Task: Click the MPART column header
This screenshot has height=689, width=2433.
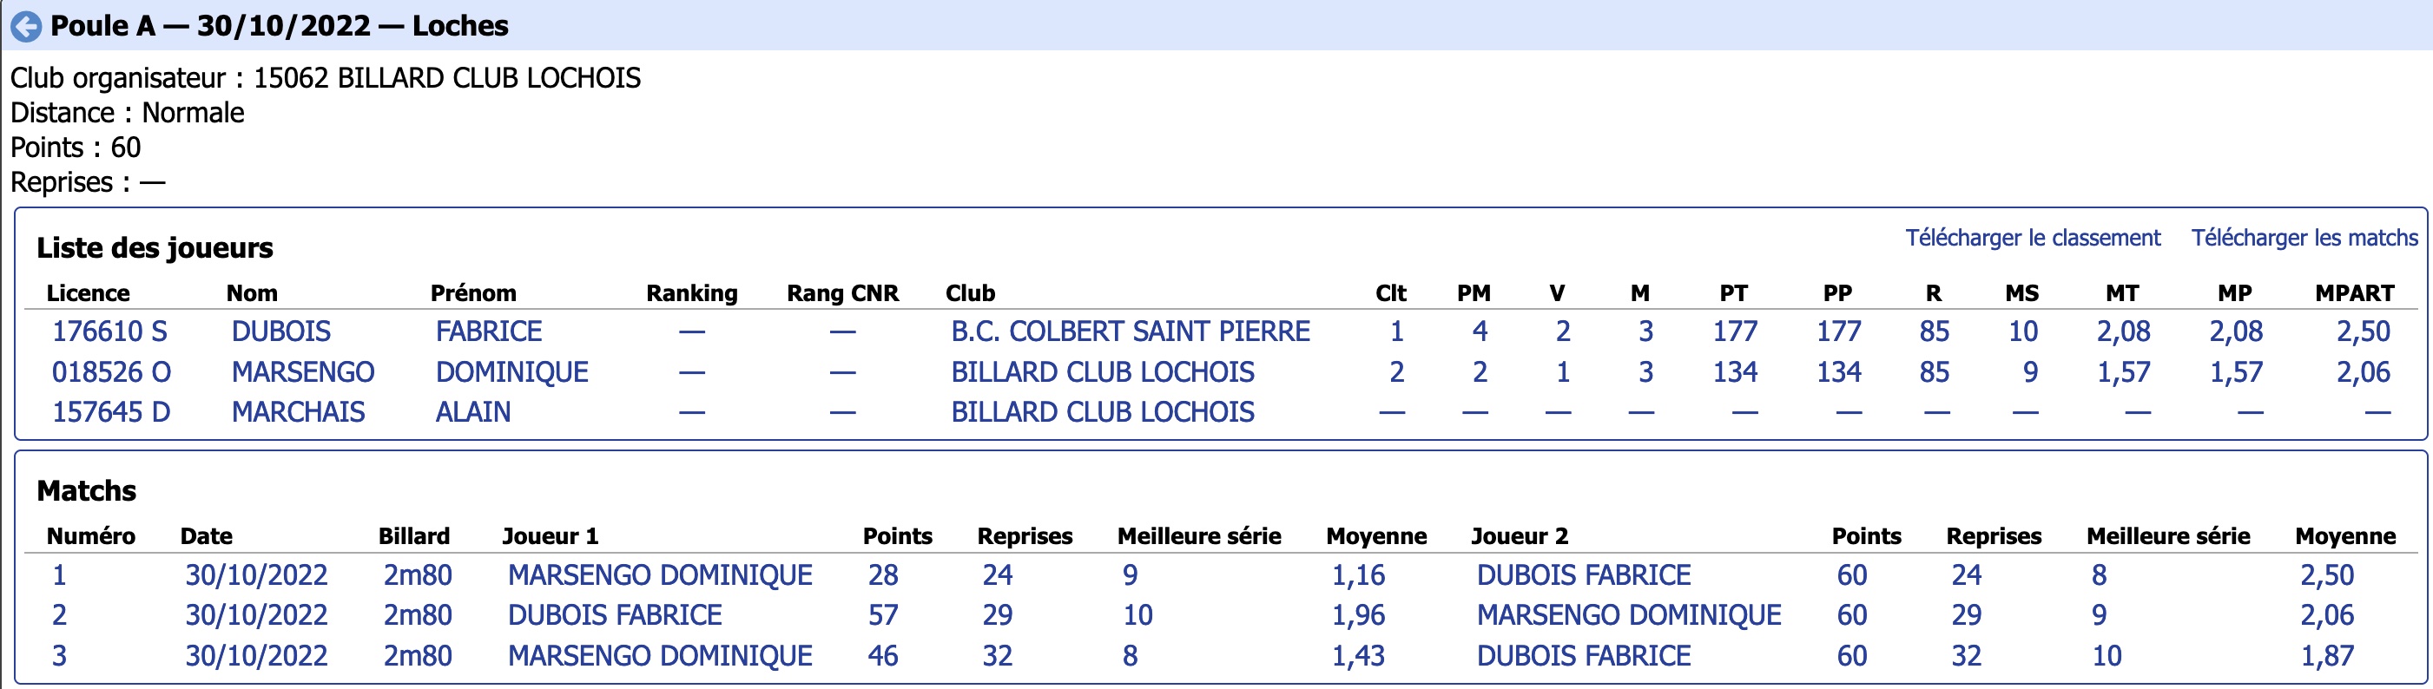Action: point(2355,292)
